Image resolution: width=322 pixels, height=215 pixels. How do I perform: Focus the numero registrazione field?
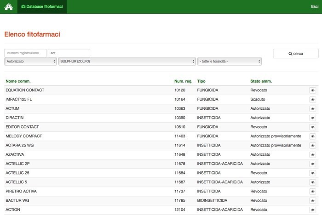coord(25,53)
